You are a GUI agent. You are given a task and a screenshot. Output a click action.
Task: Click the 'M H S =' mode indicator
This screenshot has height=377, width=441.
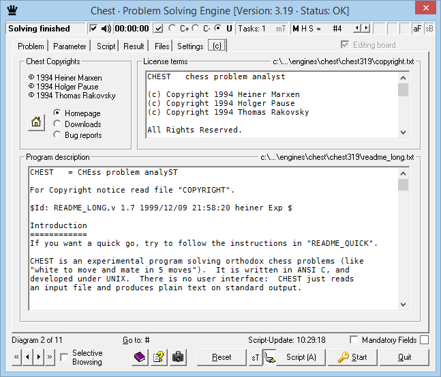click(x=307, y=29)
